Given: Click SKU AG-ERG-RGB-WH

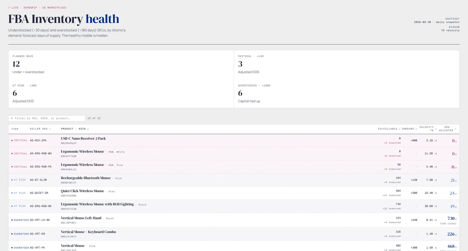Looking at the screenshot, I should 41,154.
